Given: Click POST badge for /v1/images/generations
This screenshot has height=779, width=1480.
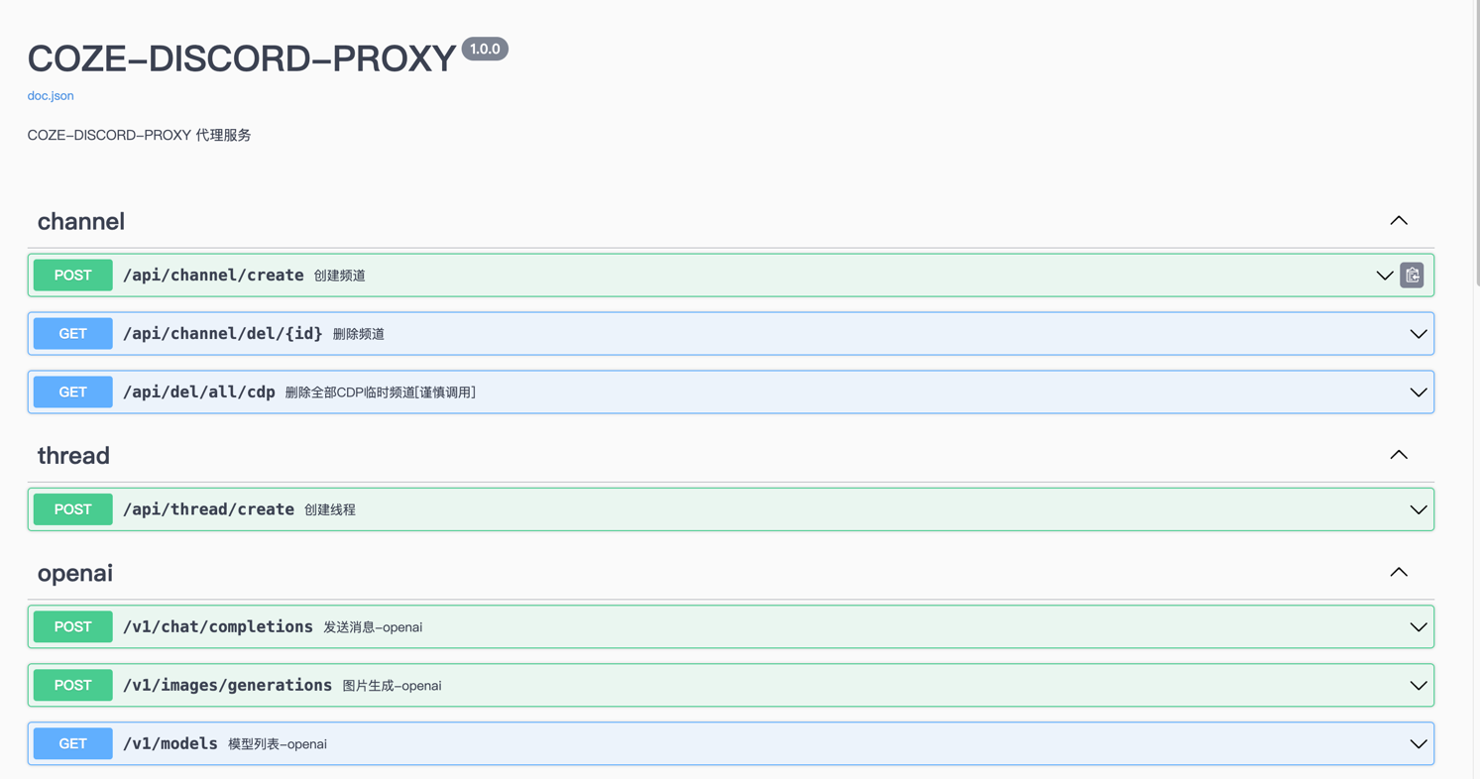Looking at the screenshot, I should click(x=73, y=685).
